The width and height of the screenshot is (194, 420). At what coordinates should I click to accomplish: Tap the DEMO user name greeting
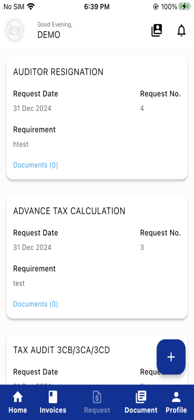point(49,35)
